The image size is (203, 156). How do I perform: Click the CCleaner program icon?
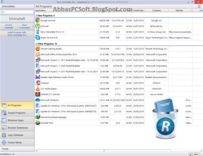(x=38, y=83)
